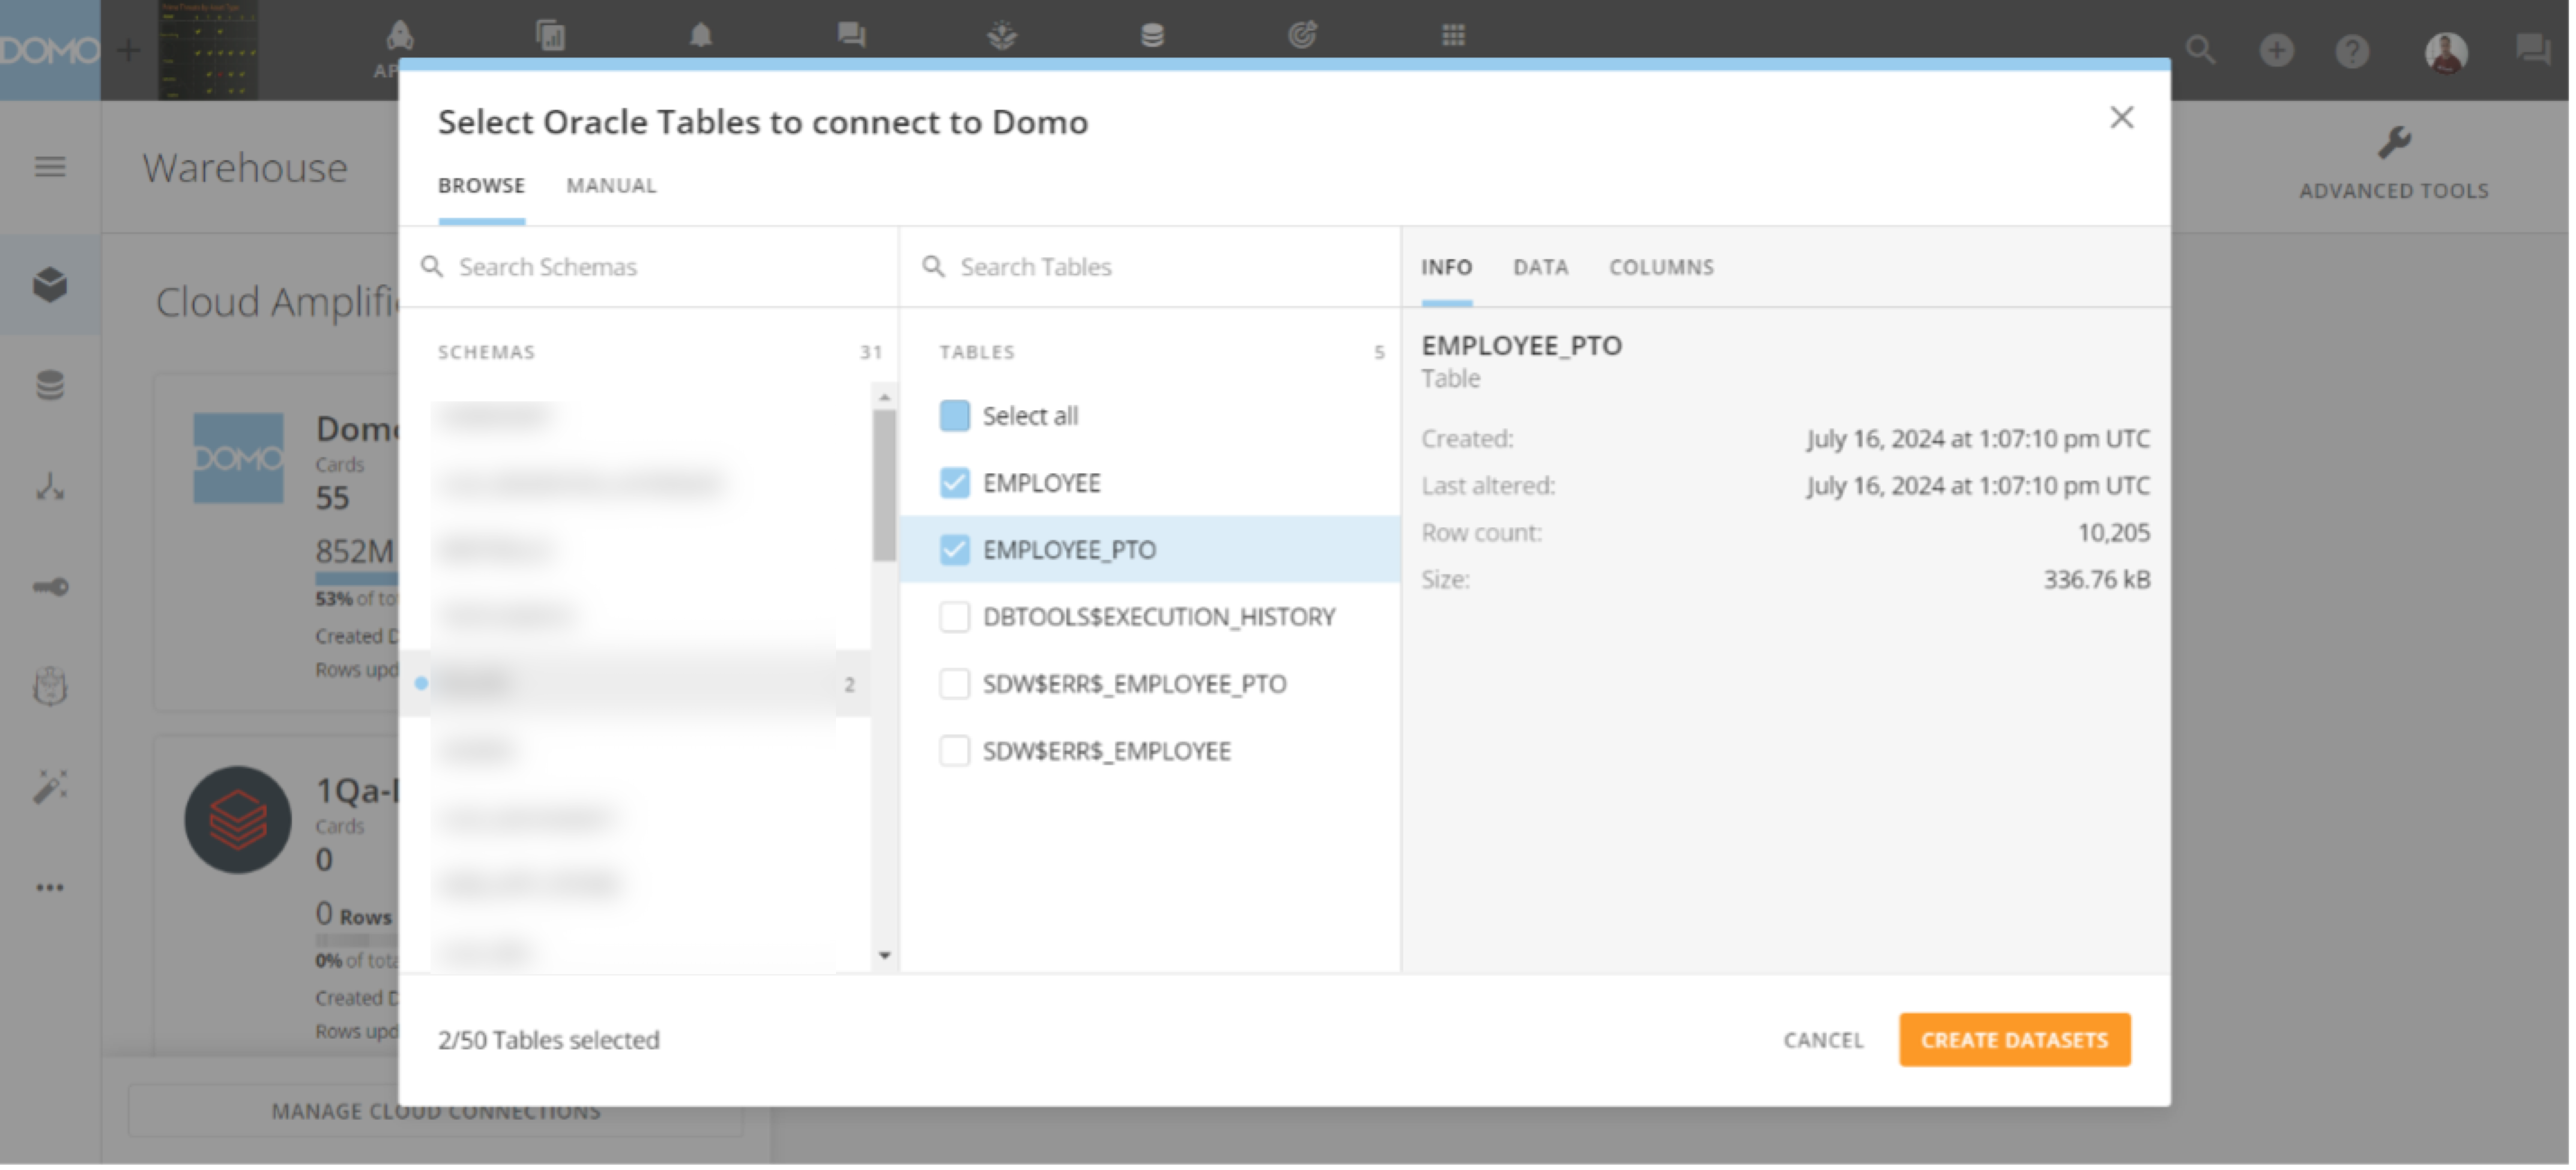
Task: Open the bell alerts icon
Action: click(x=701, y=36)
